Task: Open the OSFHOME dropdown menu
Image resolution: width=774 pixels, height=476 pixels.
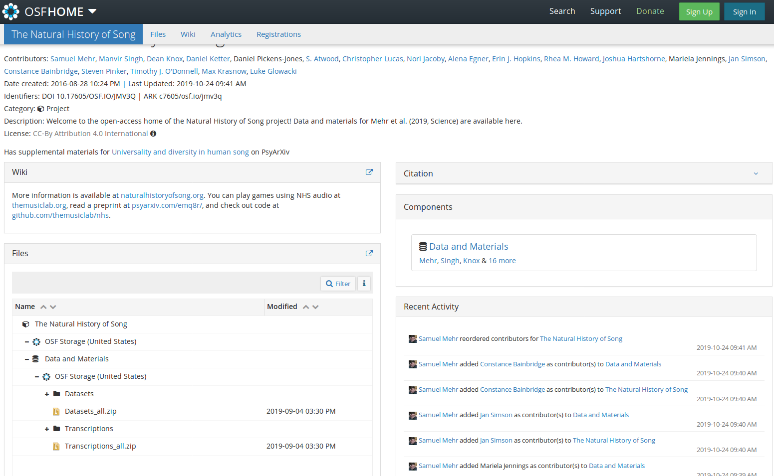Action: click(92, 11)
